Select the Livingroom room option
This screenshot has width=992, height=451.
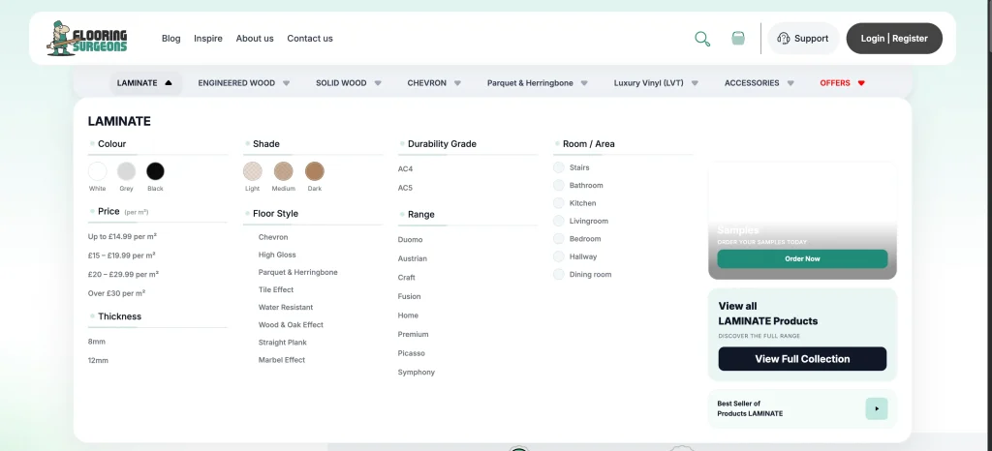coord(581,221)
